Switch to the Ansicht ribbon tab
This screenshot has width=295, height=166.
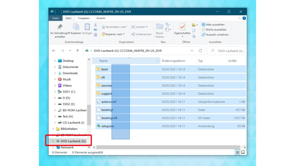[101, 18]
